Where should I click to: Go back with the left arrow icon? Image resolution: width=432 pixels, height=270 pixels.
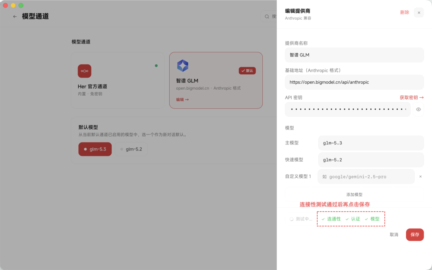(x=15, y=16)
